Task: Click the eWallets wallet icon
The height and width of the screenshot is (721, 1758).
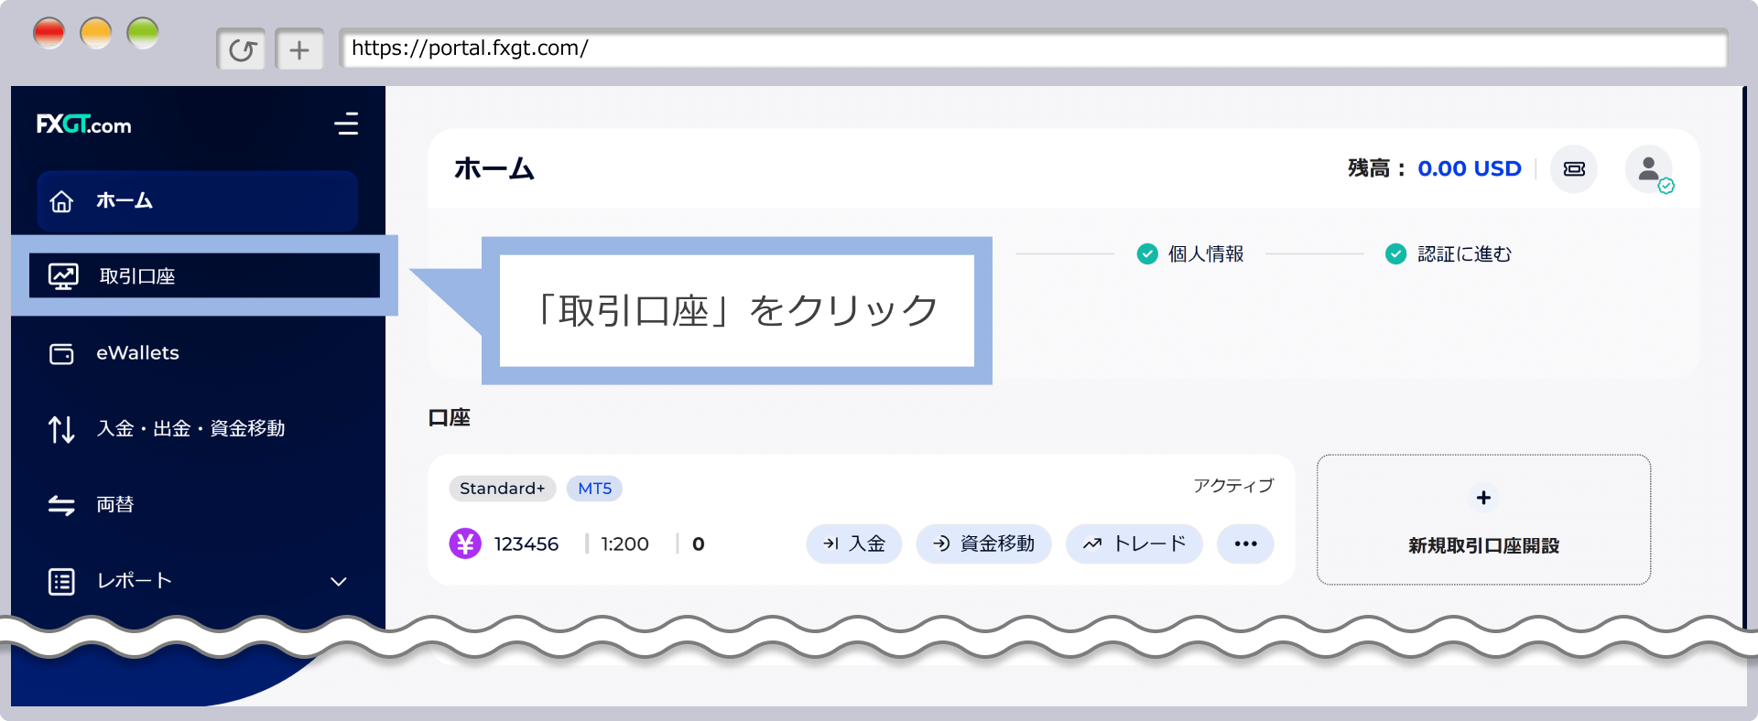Action: pos(61,353)
